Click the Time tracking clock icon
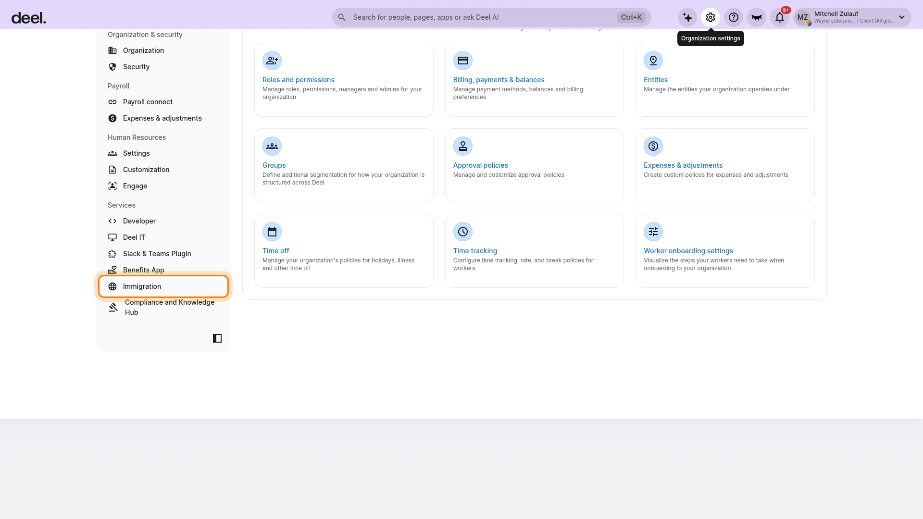Viewport: 923px width, 519px height. coord(463,232)
